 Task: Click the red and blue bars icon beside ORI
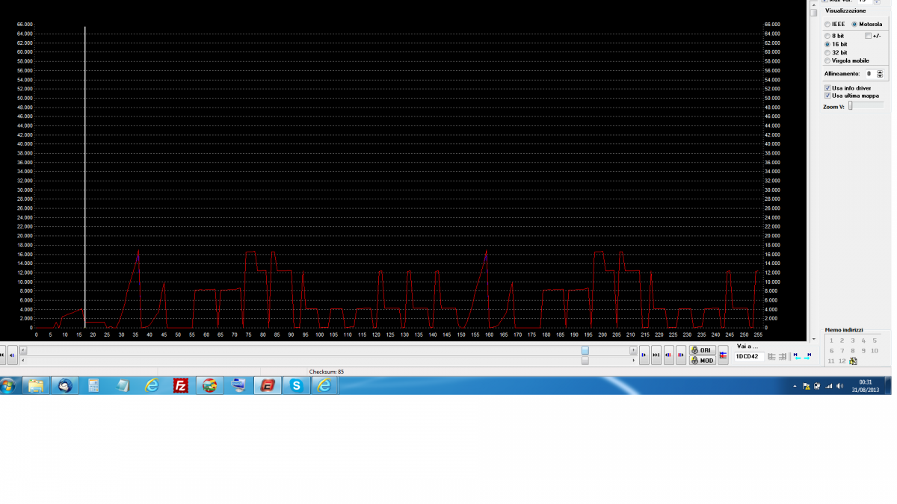coord(723,355)
